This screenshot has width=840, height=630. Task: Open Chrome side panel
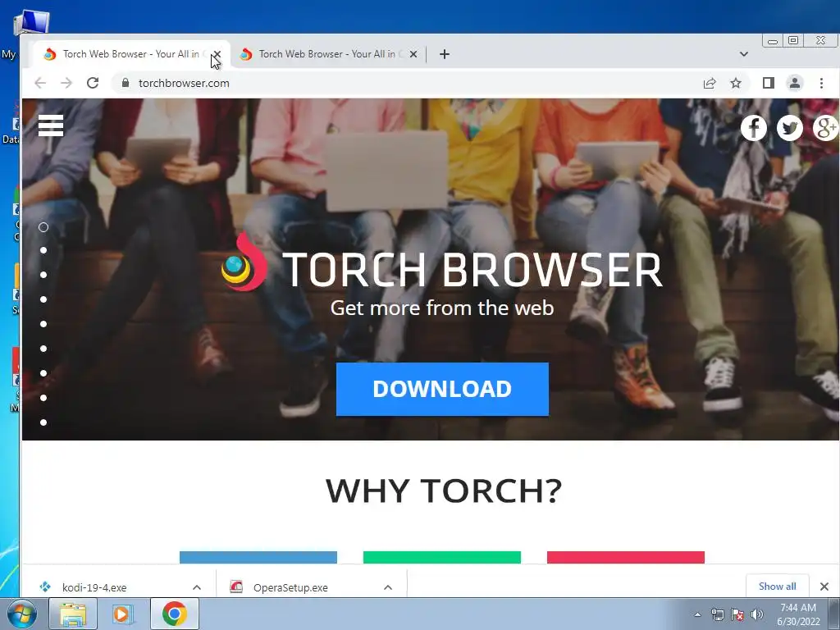[x=768, y=83]
